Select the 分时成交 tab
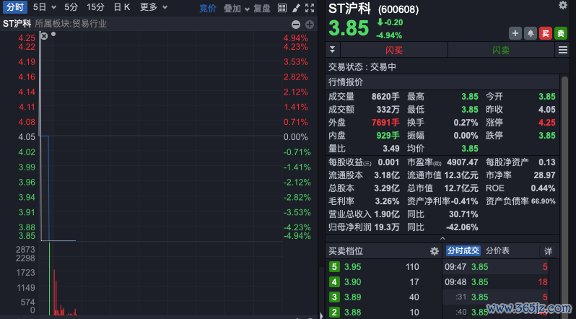 click(x=463, y=251)
